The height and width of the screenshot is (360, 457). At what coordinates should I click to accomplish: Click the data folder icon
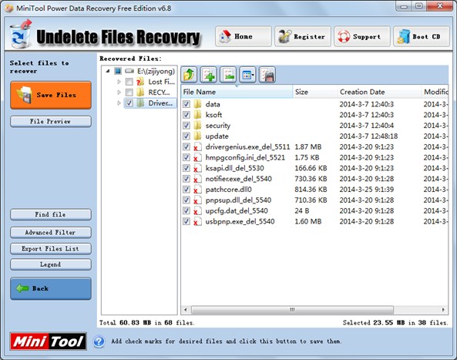coord(198,104)
